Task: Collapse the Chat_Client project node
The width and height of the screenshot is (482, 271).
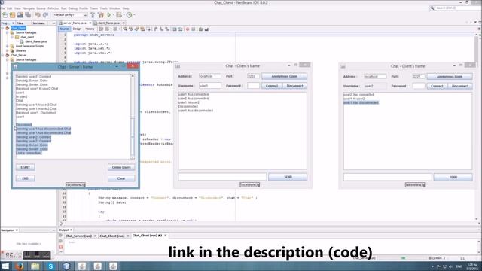Action: pyautogui.click(x=3, y=28)
